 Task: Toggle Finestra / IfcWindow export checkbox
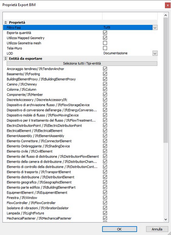(x=105, y=198)
